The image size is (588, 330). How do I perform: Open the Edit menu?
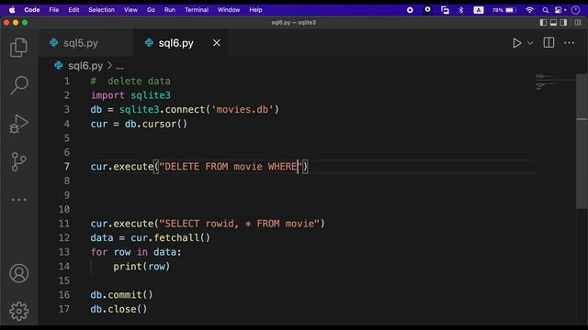pos(73,10)
